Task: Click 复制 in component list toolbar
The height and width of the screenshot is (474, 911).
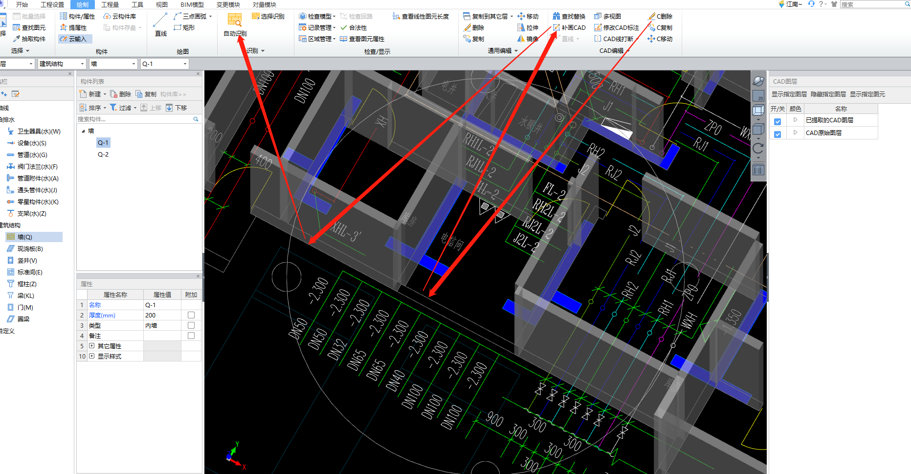Action: click(x=146, y=94)
